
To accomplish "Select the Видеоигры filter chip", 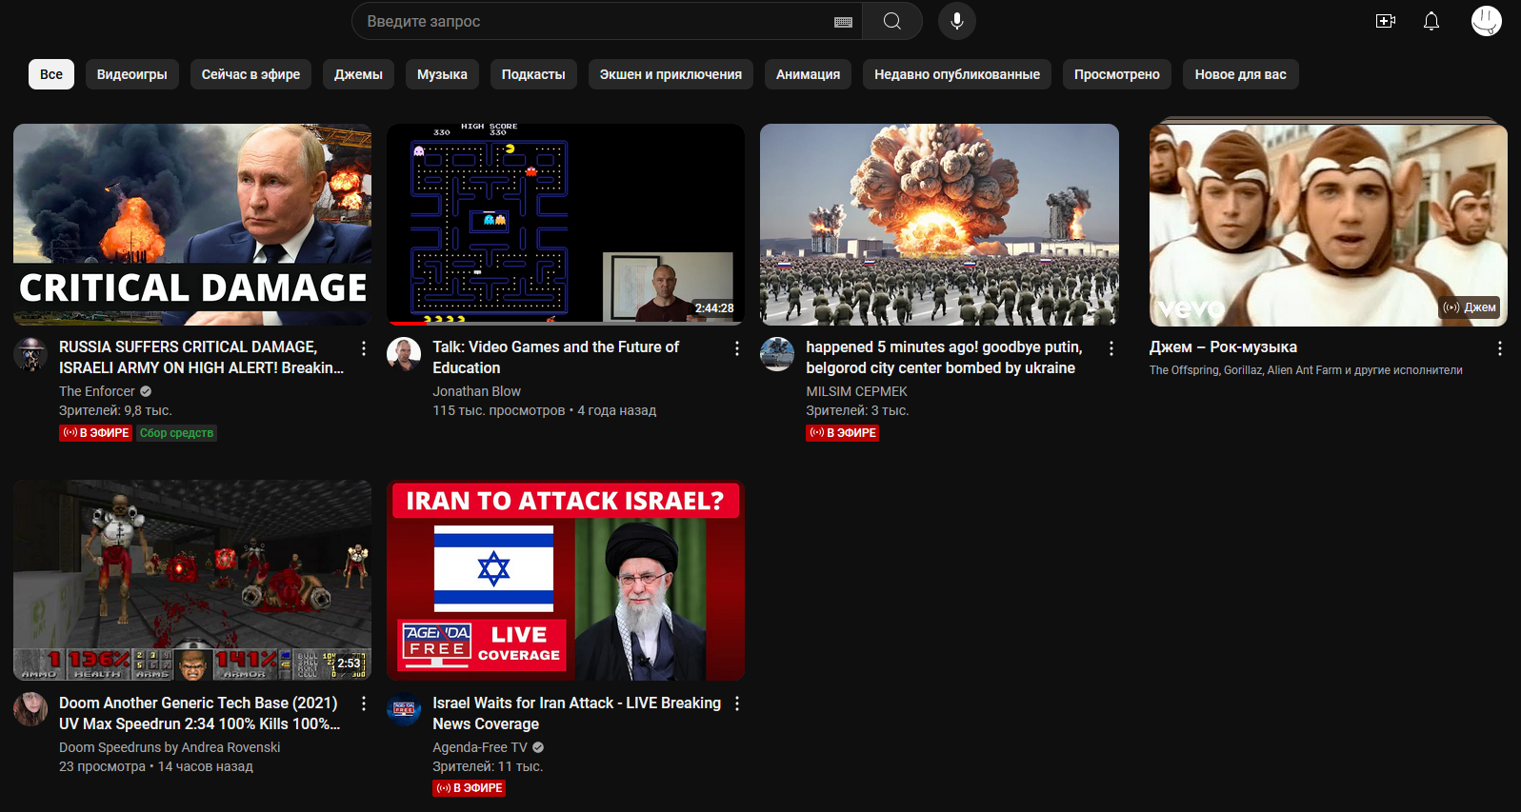I will 131,74.
